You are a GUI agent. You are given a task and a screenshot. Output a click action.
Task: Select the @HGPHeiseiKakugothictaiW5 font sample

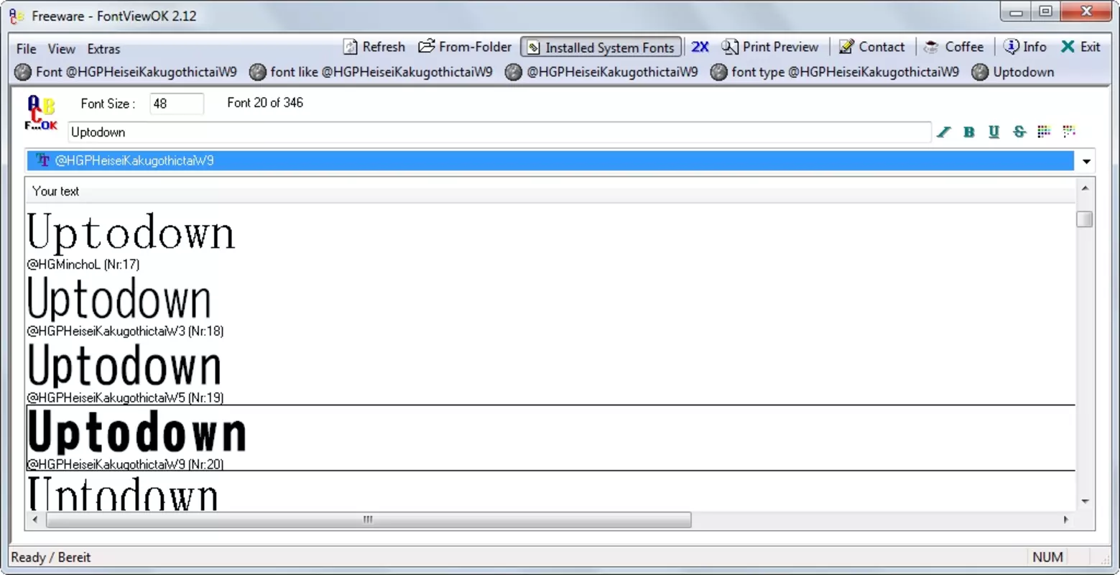point(124,365)
